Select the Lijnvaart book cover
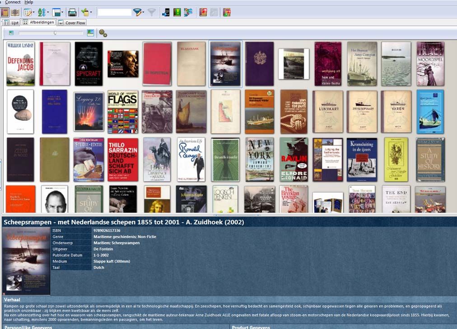This screenshot has width=457, height=329. (328, 112)
